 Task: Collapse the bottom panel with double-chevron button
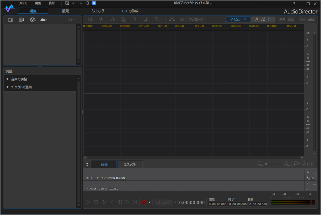[87, 165]
